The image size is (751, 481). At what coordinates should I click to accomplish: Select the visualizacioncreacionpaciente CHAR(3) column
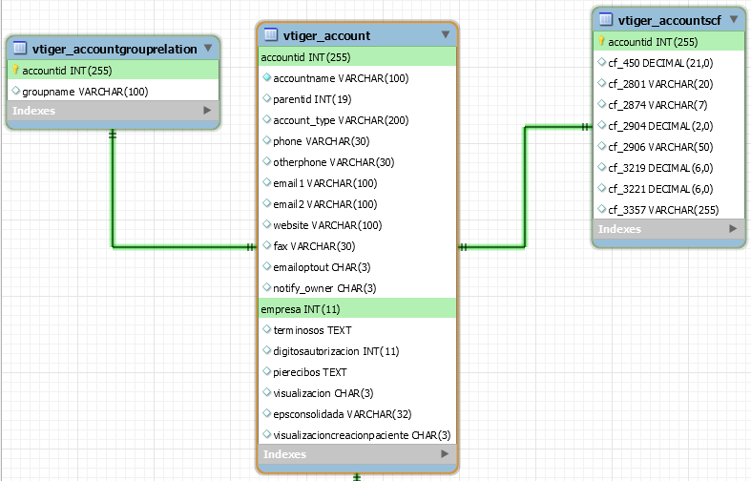click(357, 435)
